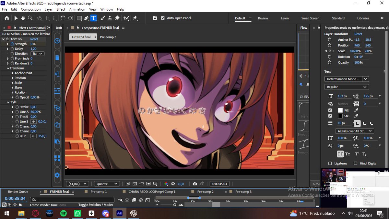Click Toggle Switches / Modes
The width and height of the screenshot is (389, 219).
coord(96,205)
